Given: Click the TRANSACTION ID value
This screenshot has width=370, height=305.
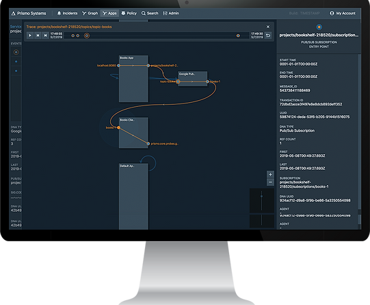Looking at the screenshot, I should coord(310,104).
